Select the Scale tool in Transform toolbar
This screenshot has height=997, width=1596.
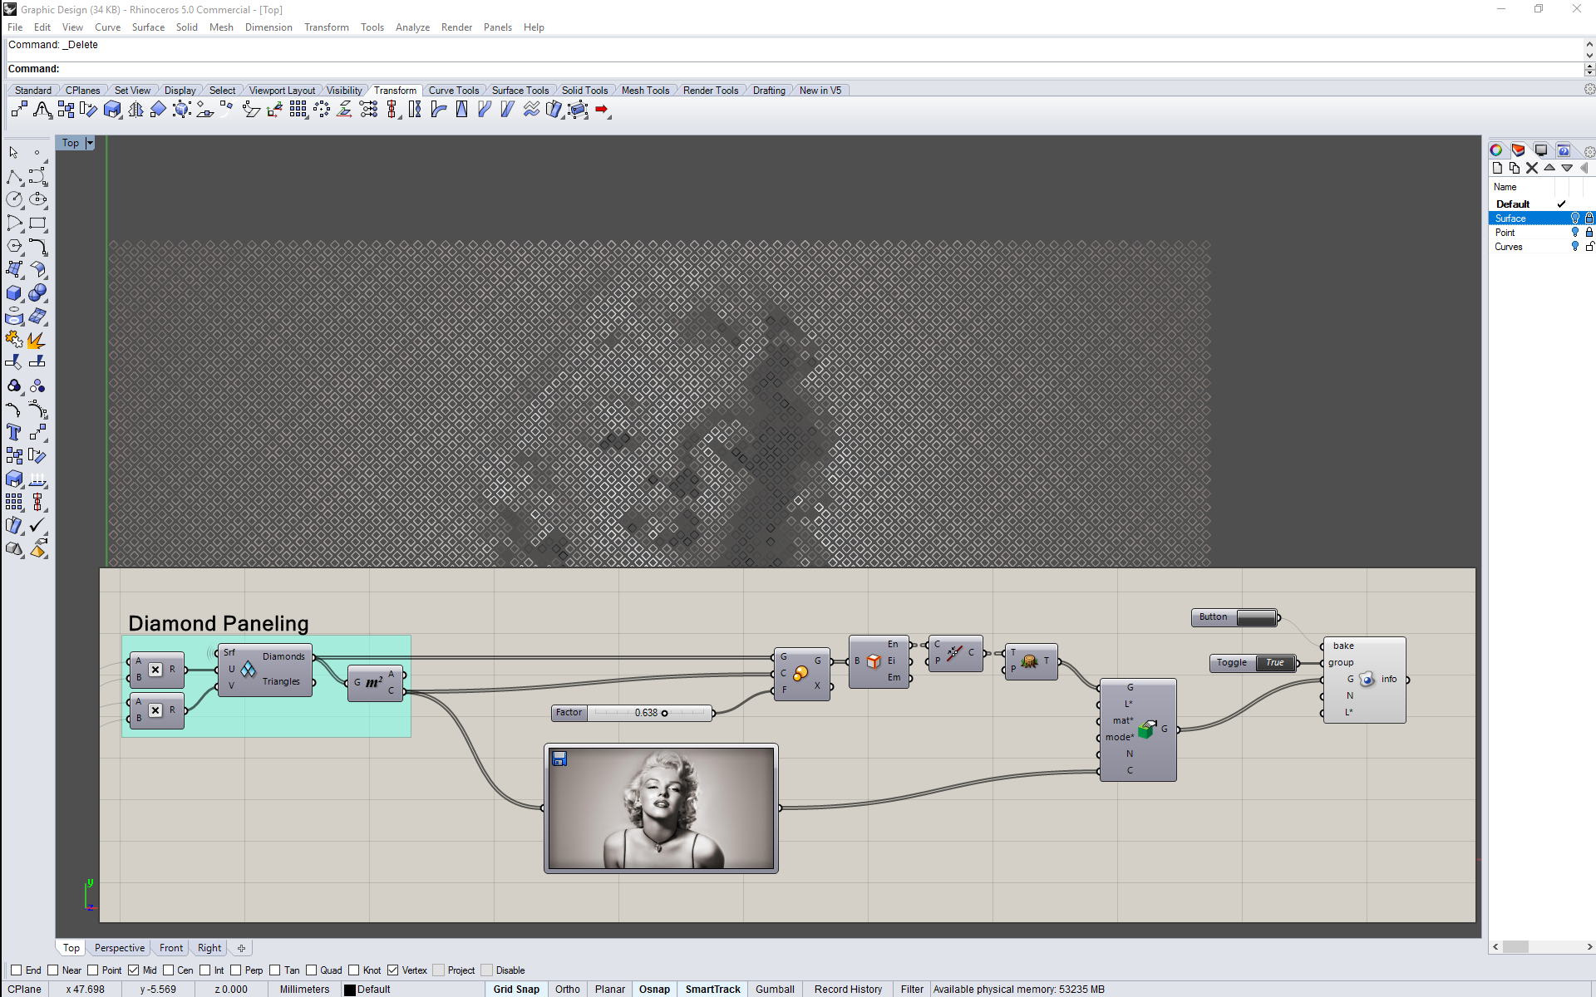pos(112,110)
